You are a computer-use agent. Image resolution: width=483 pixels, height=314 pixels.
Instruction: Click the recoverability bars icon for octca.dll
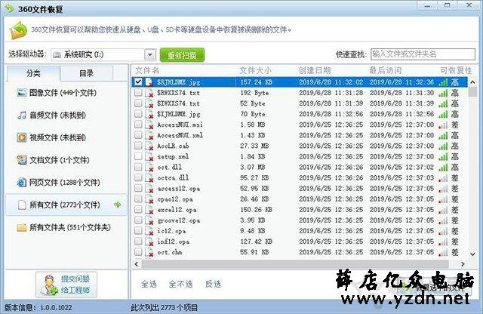(443, 178)
